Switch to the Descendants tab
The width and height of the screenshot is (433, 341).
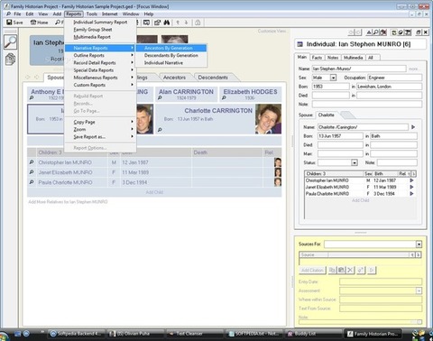point(213,78)
